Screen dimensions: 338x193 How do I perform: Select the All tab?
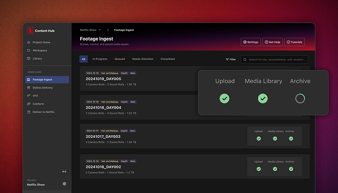[x=84, y=59]
